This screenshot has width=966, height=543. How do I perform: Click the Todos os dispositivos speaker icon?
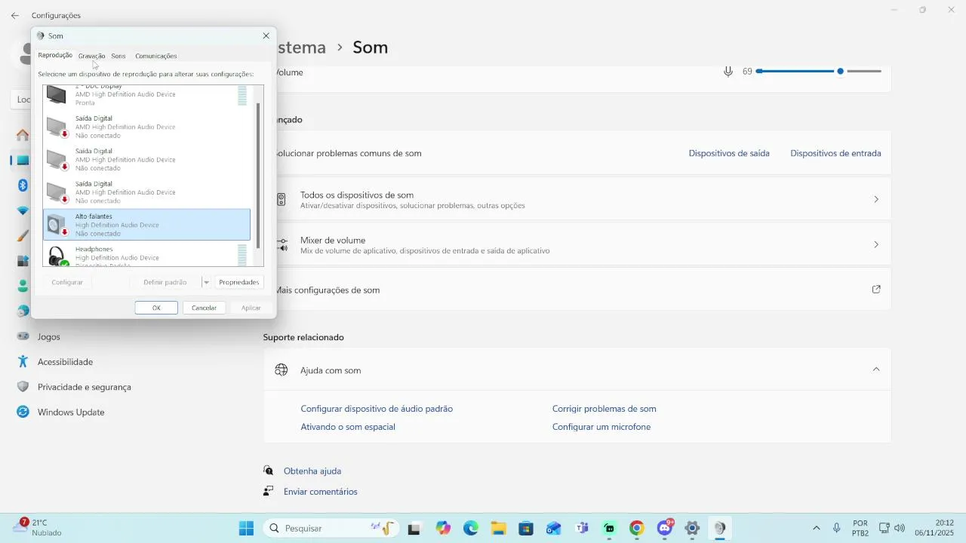(x=281, y=199)
